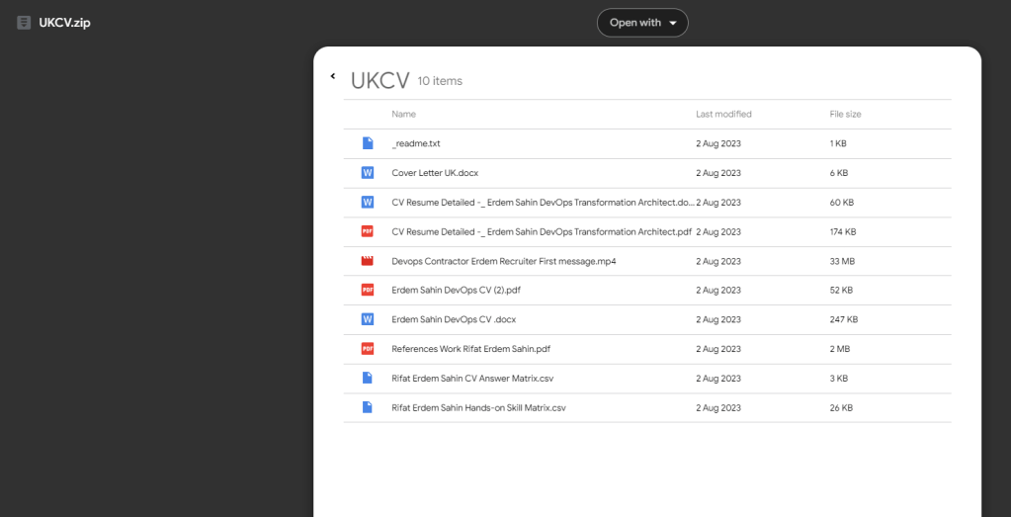Click the 247 KB file size value

coord(843,319)
